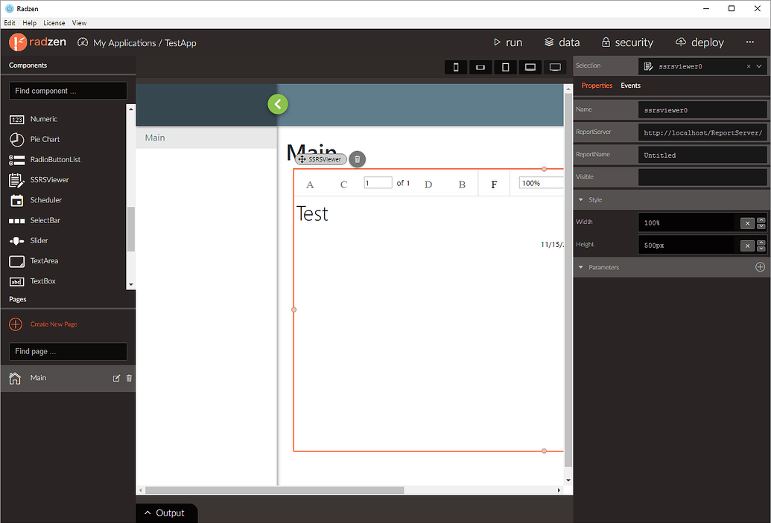Collapse the Style section

pyautogui.click(x=581, y=199)
